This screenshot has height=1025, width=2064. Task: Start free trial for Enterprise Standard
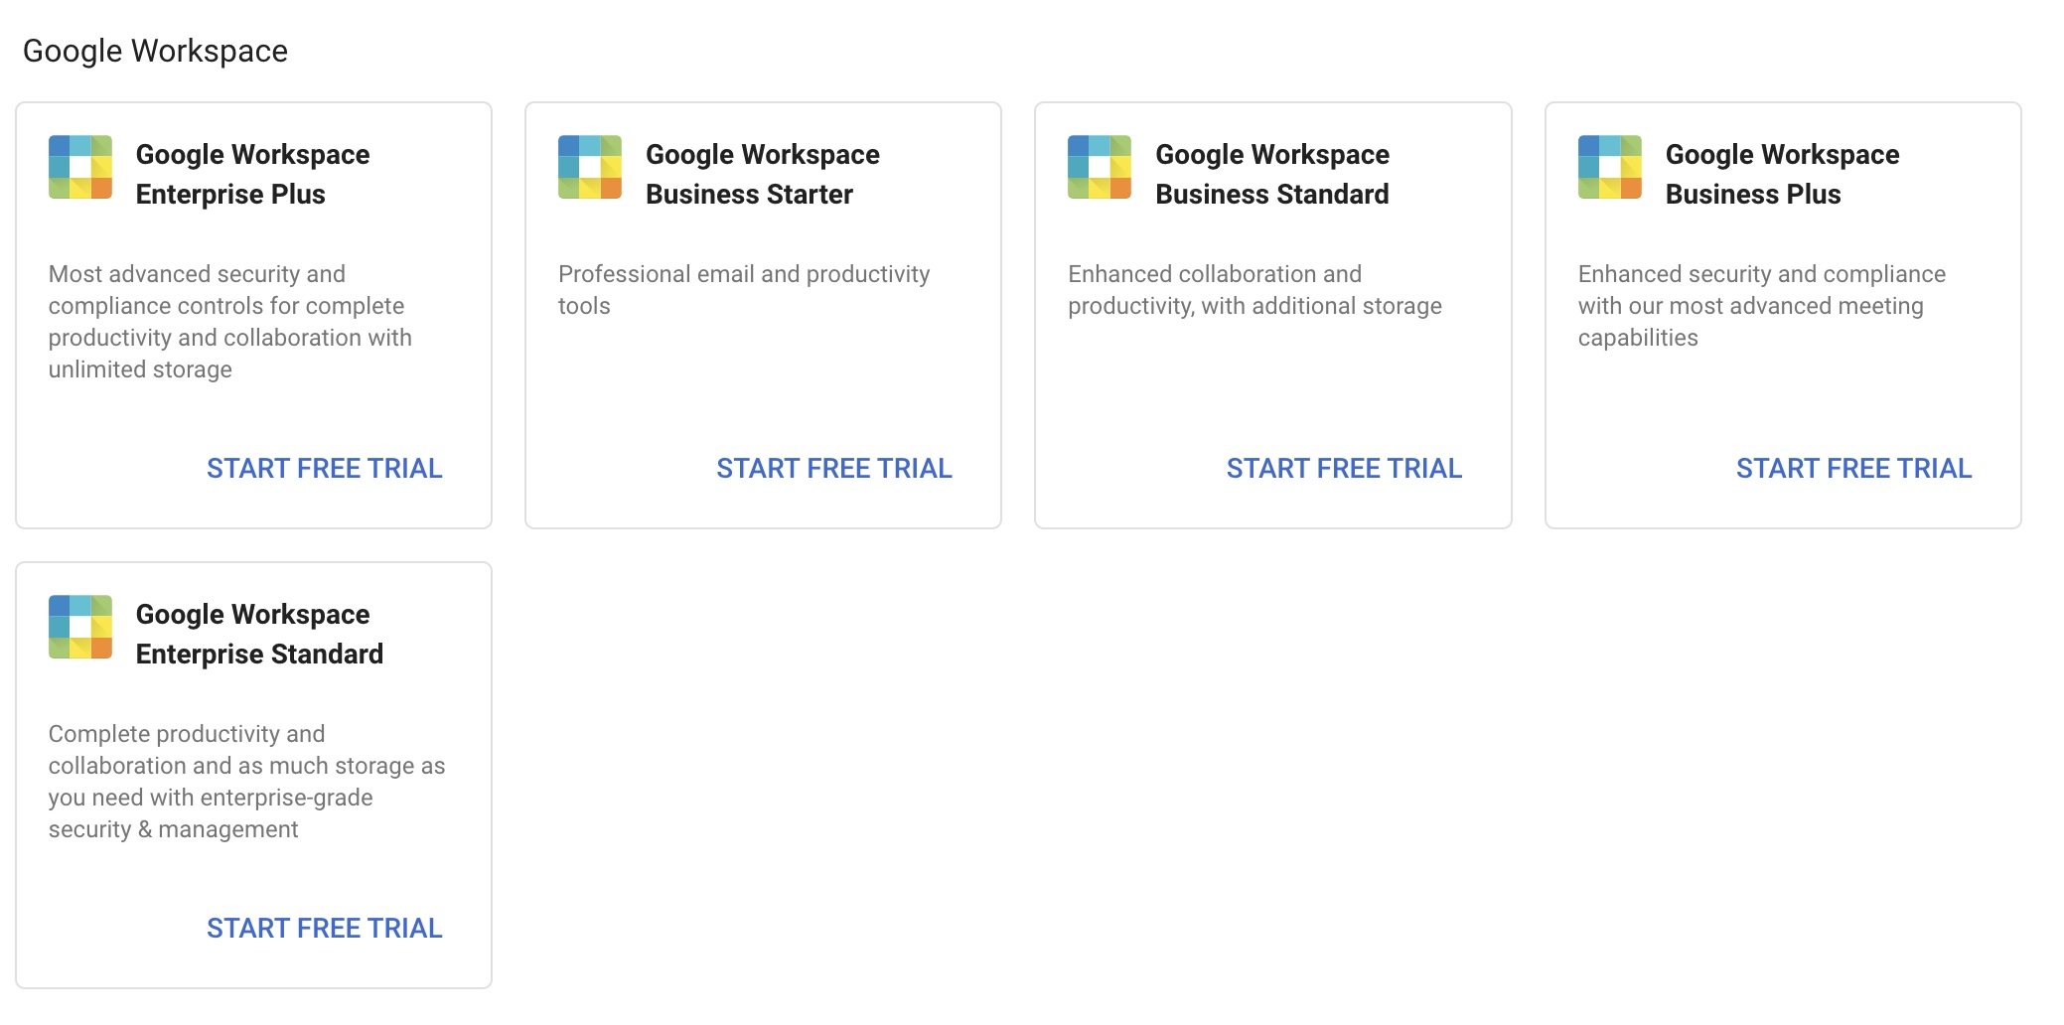coord(325,928)
